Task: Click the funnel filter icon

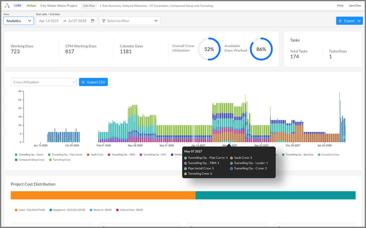Action: [104, 21]
